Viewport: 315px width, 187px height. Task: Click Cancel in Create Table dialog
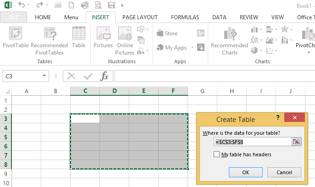[284, 172]
